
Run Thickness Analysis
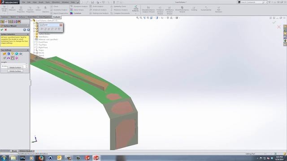tap(119, 10)
